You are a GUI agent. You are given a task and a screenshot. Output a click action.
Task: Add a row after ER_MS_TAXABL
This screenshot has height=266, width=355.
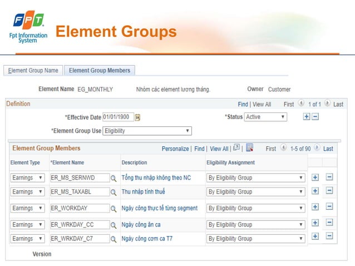pos(315,191)
